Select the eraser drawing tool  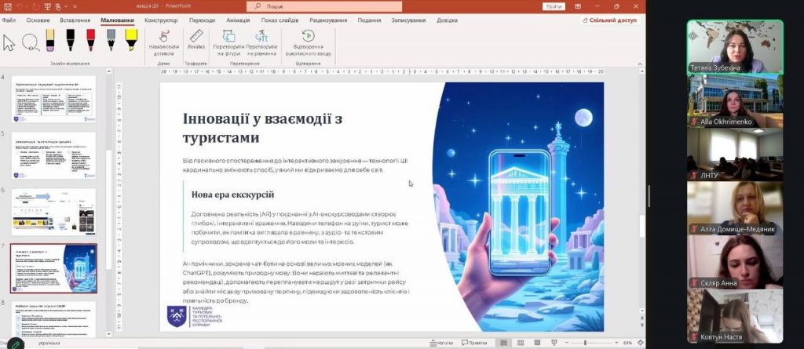point(50,41)
